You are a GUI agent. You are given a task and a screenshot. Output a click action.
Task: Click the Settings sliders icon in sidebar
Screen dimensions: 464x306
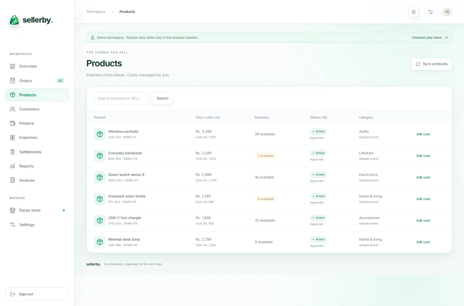coord(13,225)
